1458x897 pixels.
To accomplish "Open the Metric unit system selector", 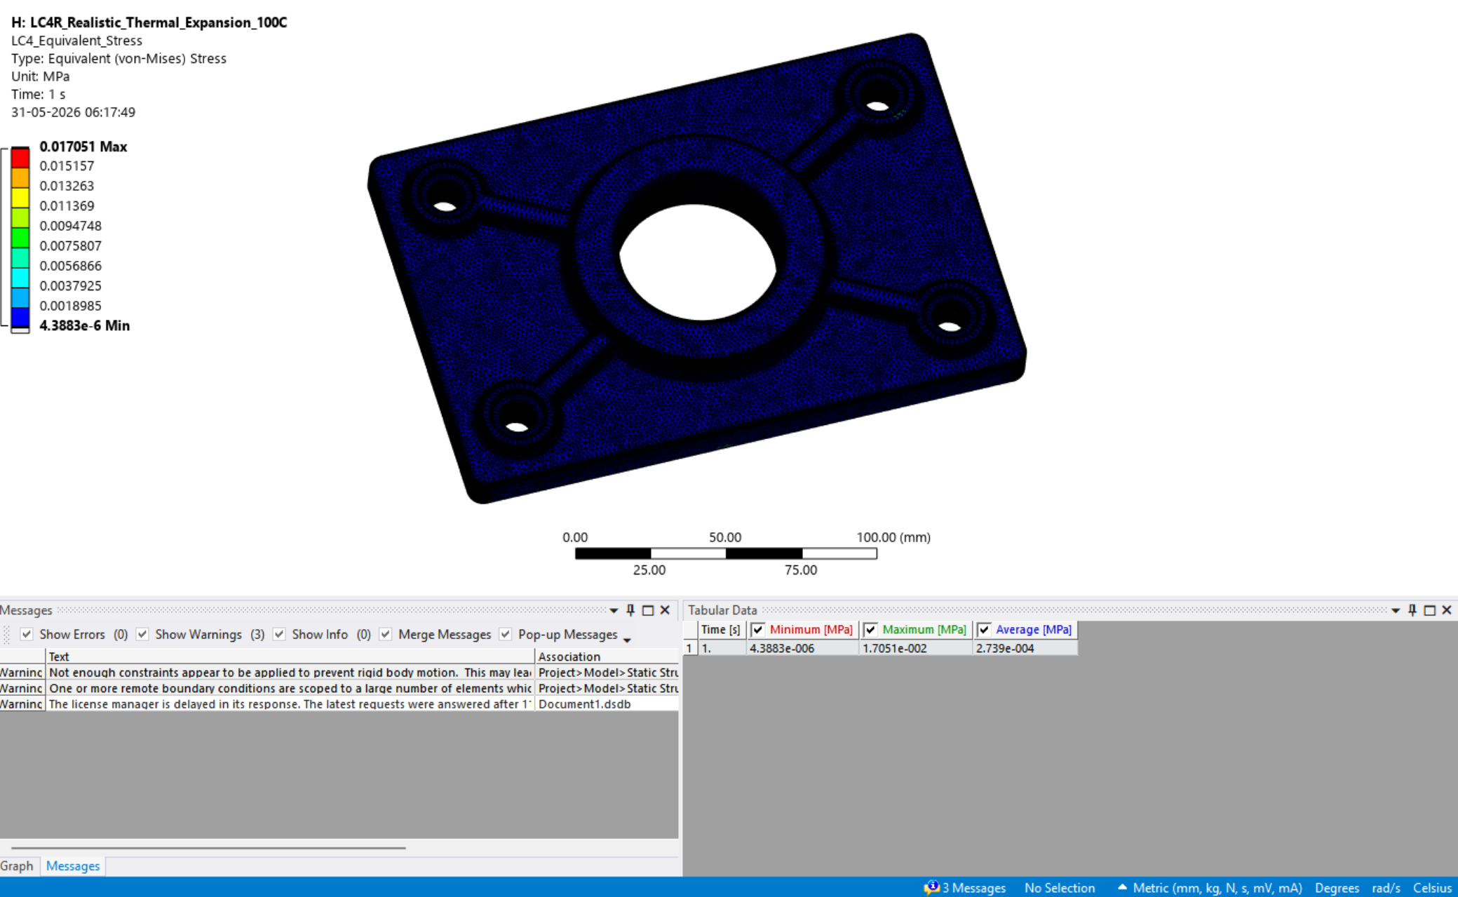I will (x=1210, y=888).
